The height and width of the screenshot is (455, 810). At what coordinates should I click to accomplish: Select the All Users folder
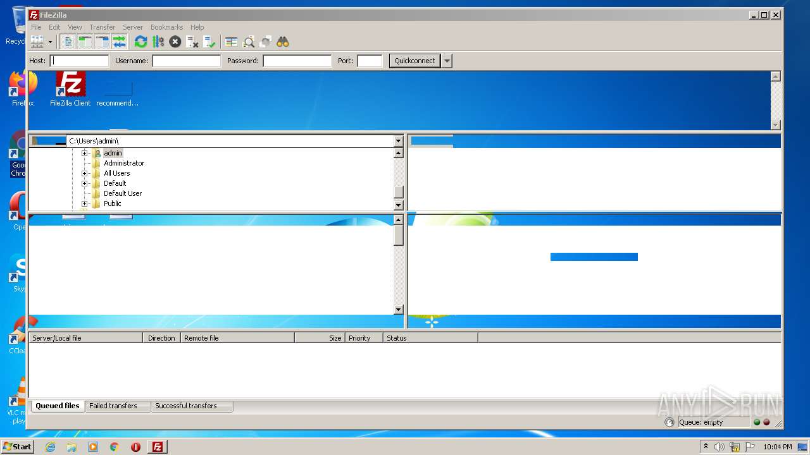click(117, 173)
